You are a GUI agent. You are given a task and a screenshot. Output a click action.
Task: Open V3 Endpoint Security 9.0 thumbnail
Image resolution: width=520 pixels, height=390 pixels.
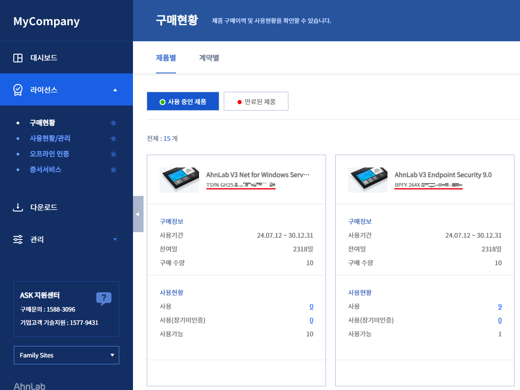368,180
